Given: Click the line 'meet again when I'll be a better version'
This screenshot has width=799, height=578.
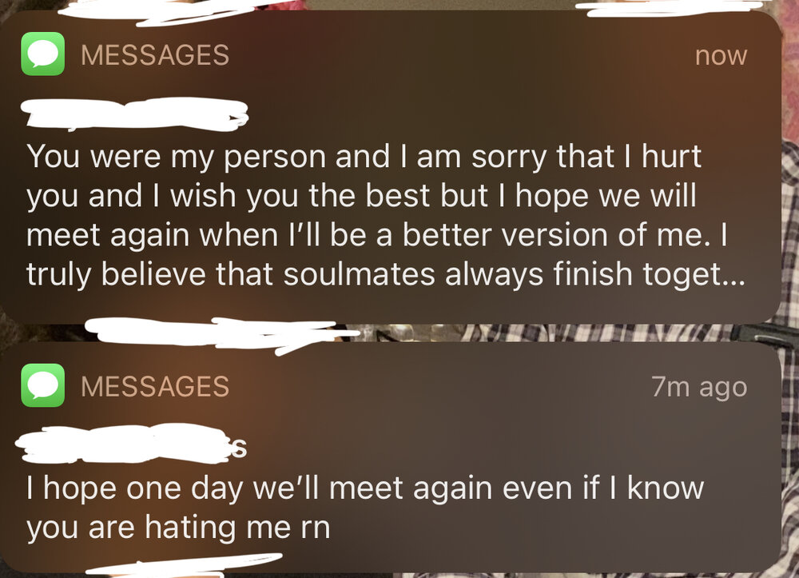Looking at the screenshot, I should click(x=377, y=235).
